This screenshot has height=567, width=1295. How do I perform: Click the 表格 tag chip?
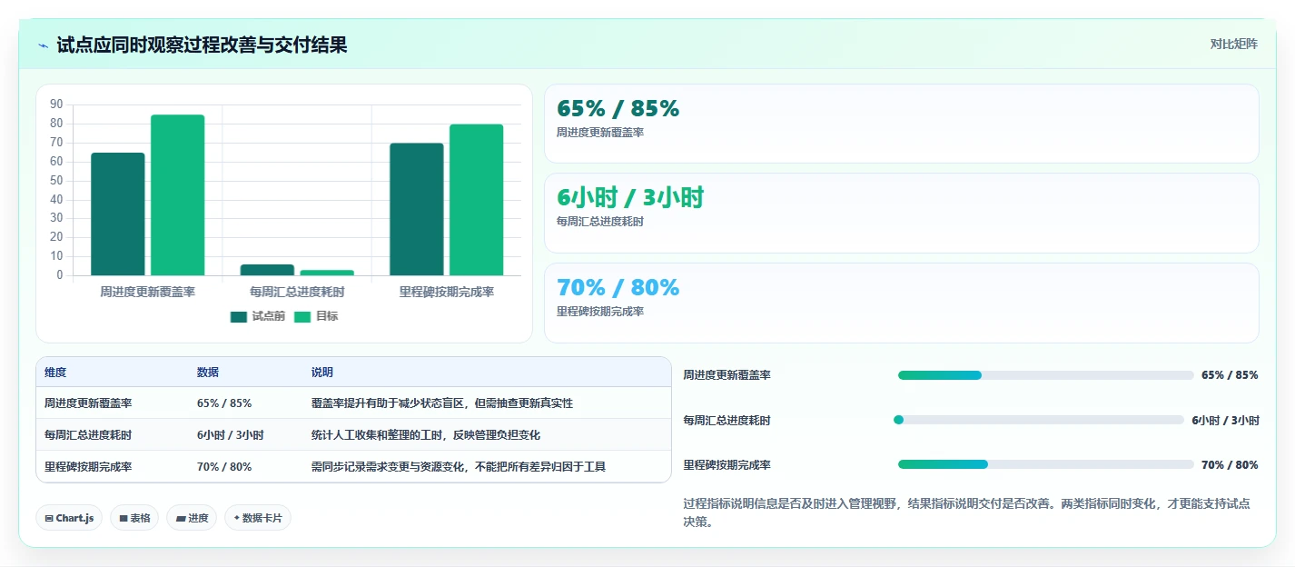click(134, 518)
